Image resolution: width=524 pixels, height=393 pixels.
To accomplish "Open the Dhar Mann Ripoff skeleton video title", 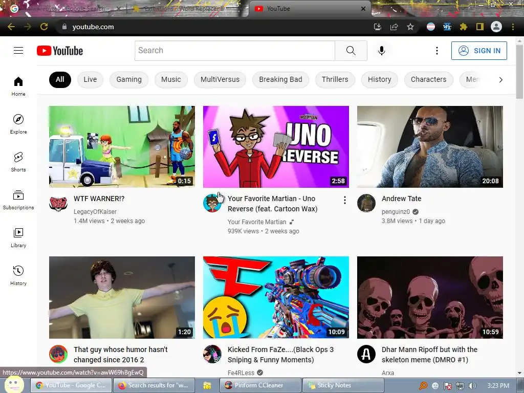I will tap(429, 355).
